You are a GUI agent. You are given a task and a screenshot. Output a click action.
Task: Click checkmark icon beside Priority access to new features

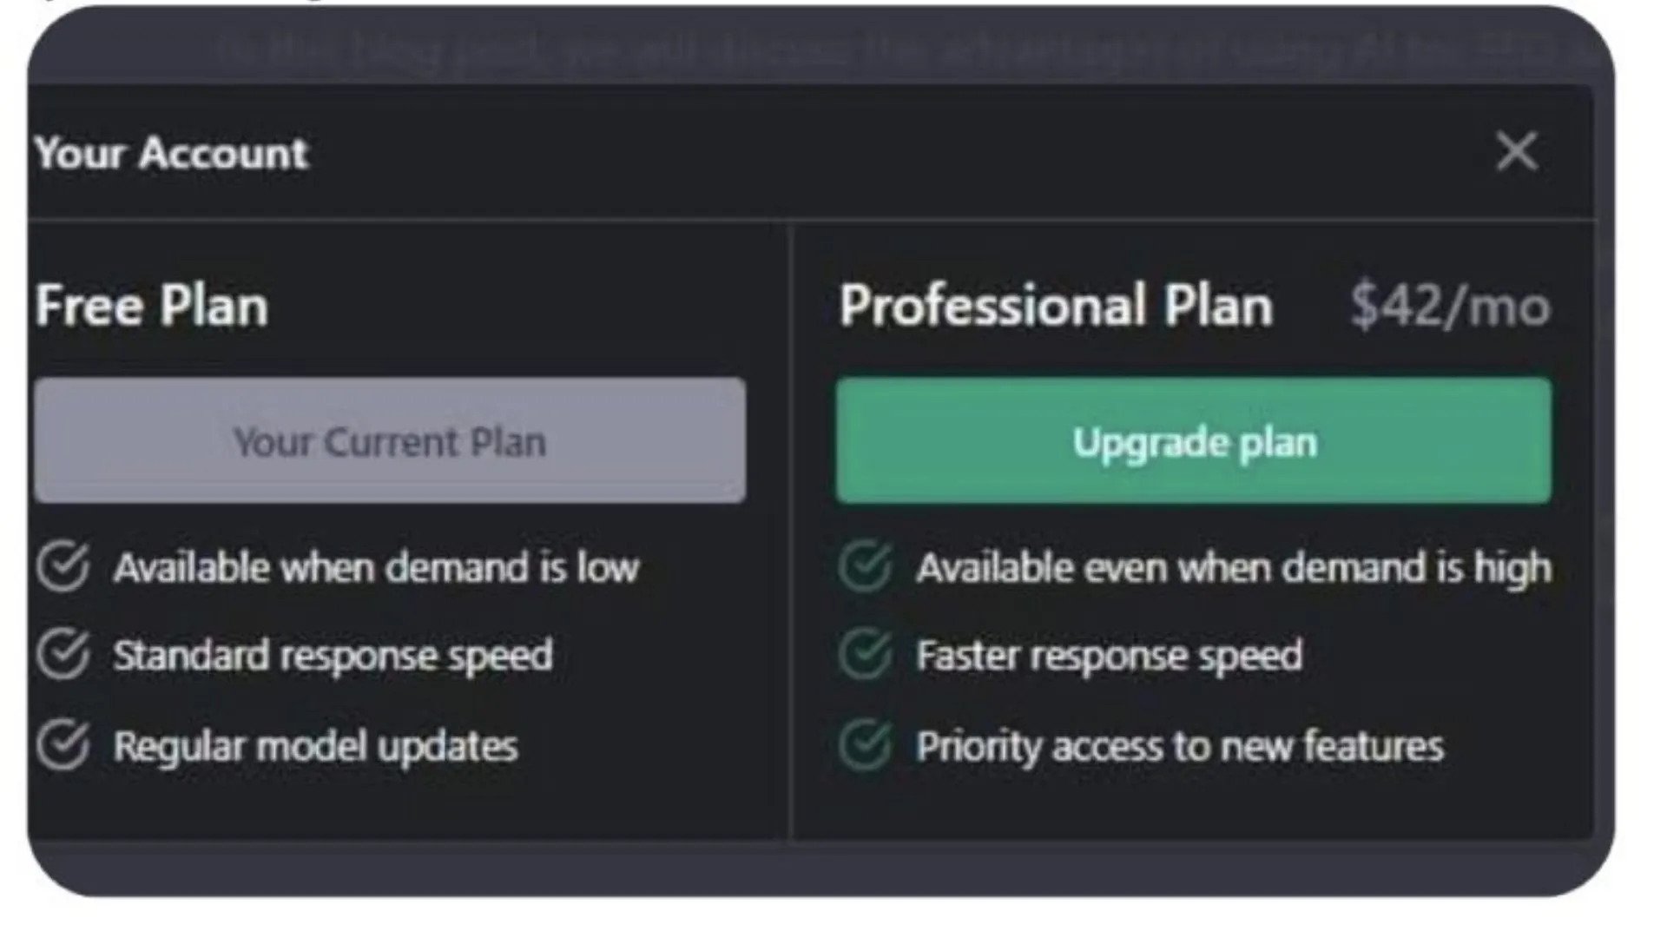click(x=866, y=745)
